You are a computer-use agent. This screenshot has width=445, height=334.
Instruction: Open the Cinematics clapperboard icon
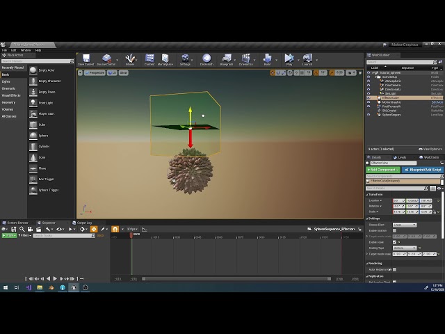coord(245,58)
